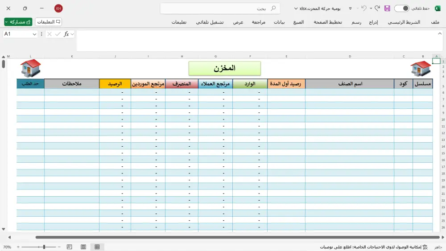Open the KH user account avatar
This screenshot has height=251, width=446.
click(58, 8)
